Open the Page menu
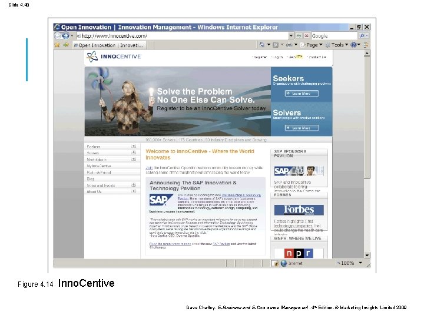 coord(312,45)
